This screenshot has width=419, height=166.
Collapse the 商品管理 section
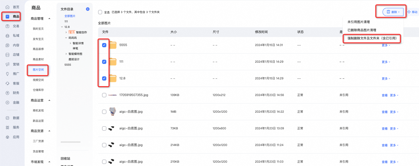[49, 19]
